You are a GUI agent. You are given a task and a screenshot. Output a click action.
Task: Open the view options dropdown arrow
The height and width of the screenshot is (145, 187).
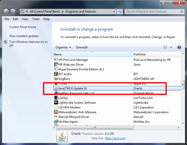click(171, 47)
